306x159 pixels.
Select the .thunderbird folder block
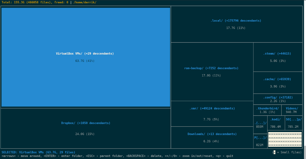coord(267,110)
